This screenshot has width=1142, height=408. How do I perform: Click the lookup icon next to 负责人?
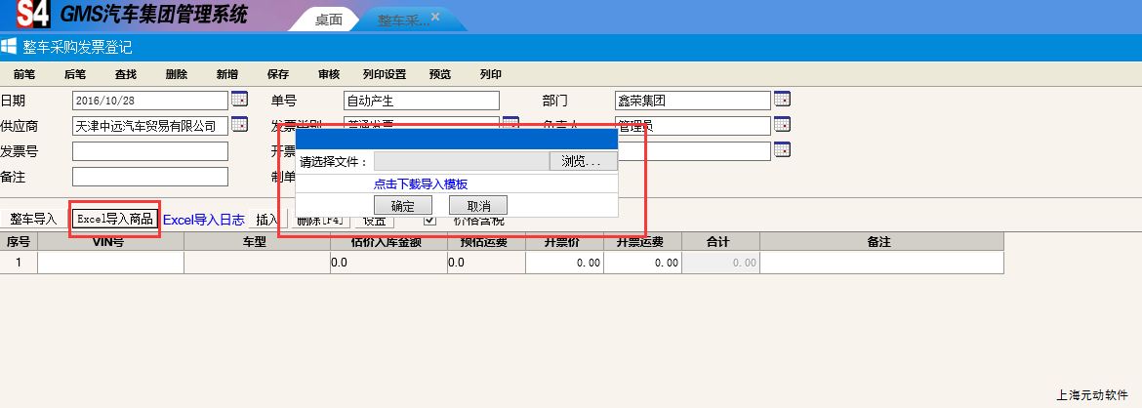[782, 125]
